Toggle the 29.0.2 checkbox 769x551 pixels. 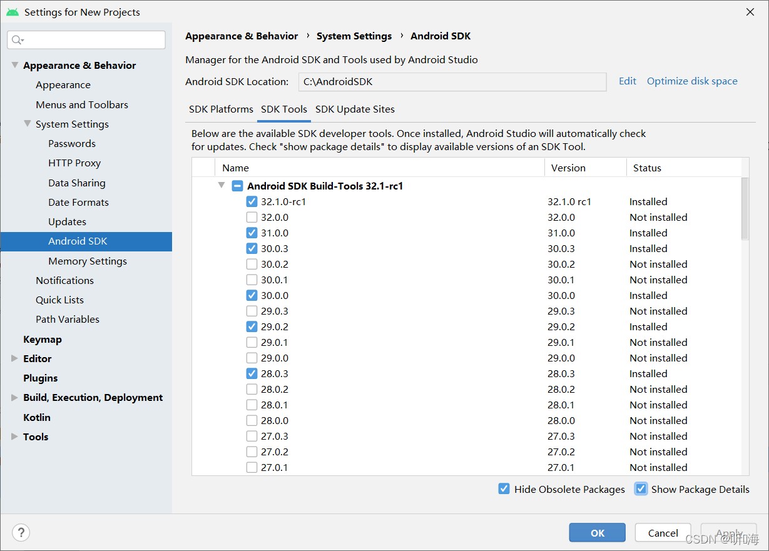252,326
